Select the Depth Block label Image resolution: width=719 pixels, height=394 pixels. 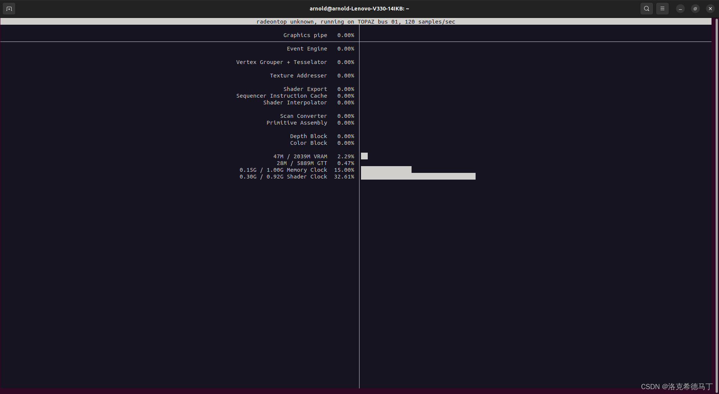pos(309,136)
